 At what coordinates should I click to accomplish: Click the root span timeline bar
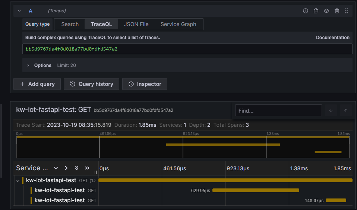tap(225, 180)
